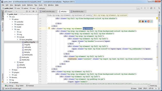Image resolution: width=162 pixels, height=91 pixels.
Task: Open the File menu
Action: tap(3, 5)
